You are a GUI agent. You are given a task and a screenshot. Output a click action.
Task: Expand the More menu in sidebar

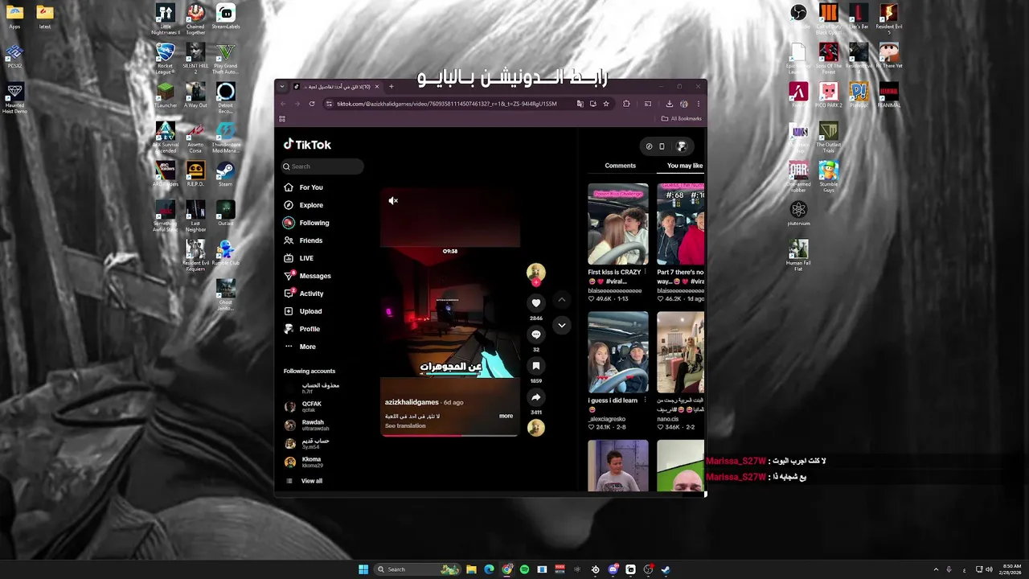307,347
